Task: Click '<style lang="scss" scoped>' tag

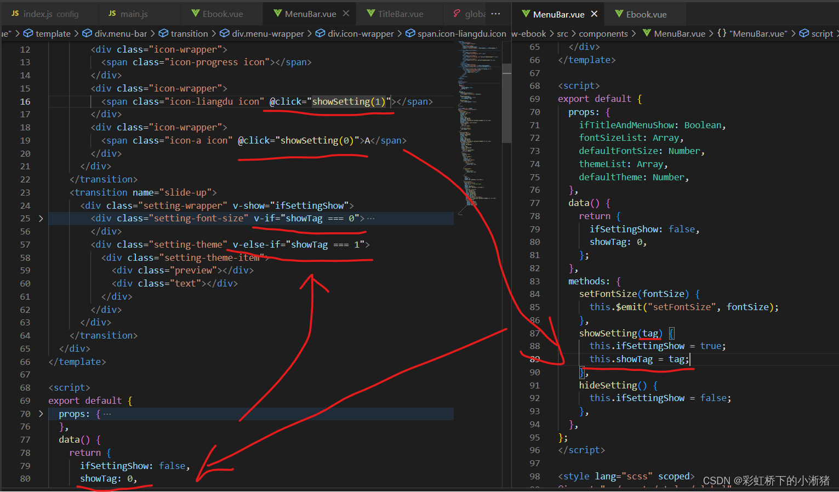Action: click(x=626, y=476)
